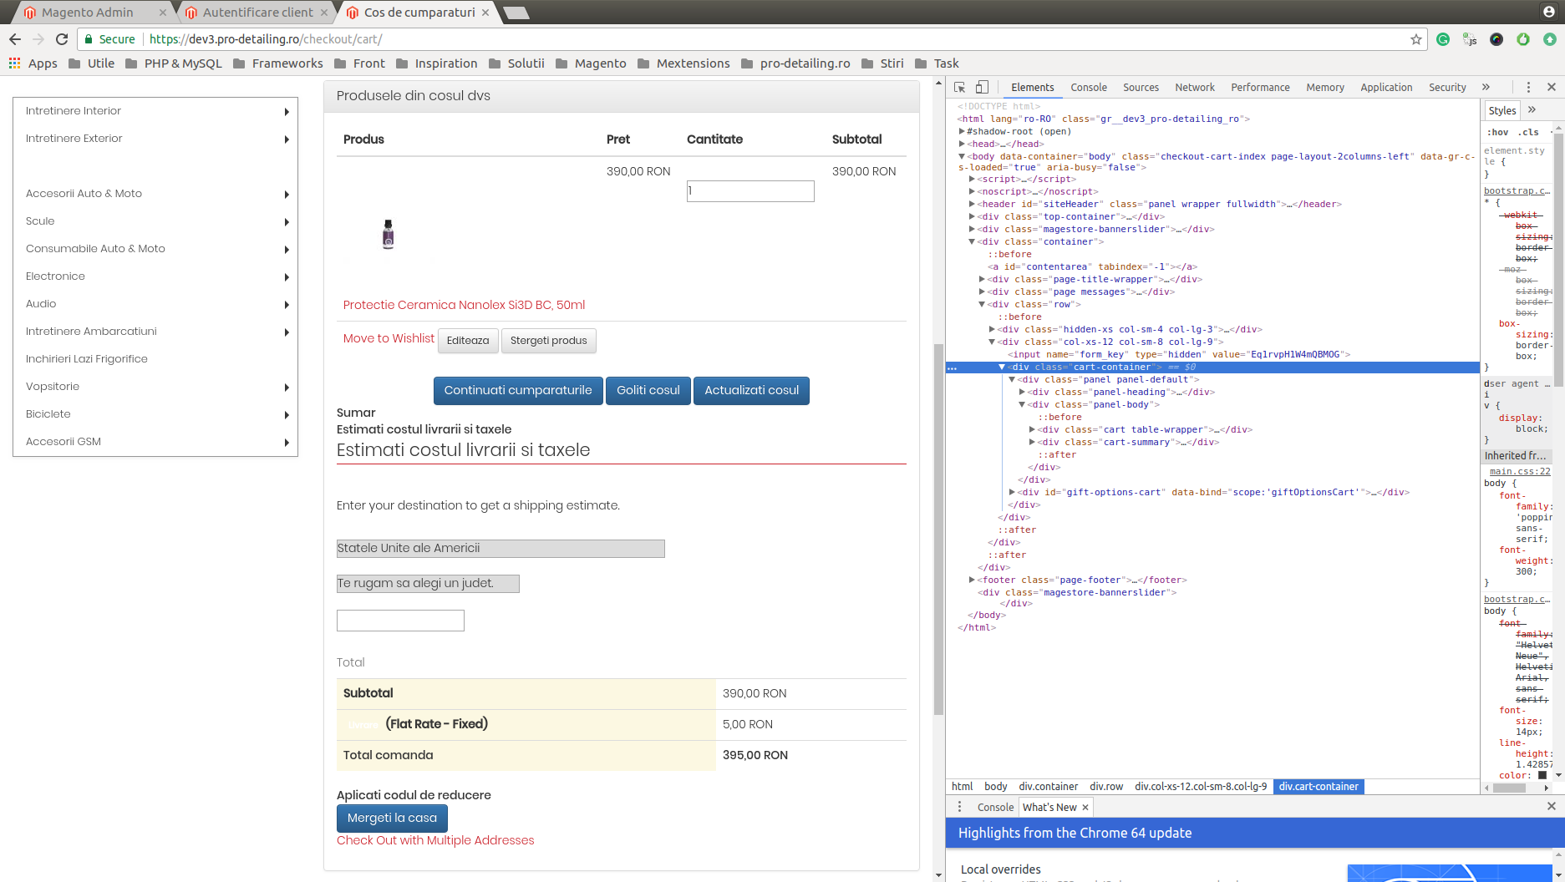Click the Stergeti produs button
The image size is (1565, 882).
549,341
